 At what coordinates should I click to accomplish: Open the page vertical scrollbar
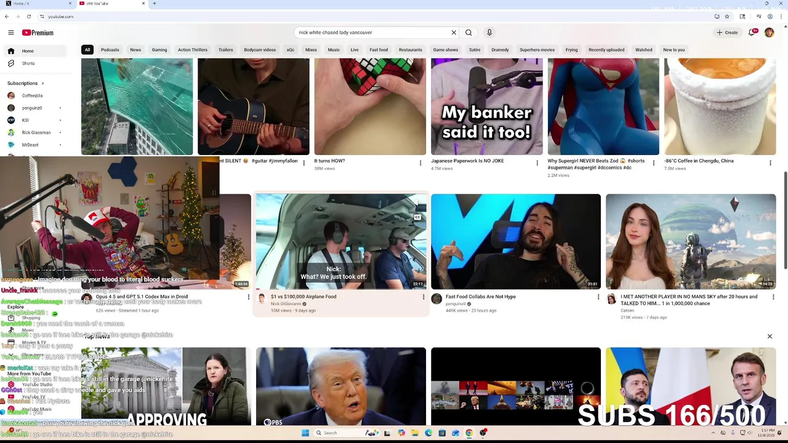(x=786, y=220)
